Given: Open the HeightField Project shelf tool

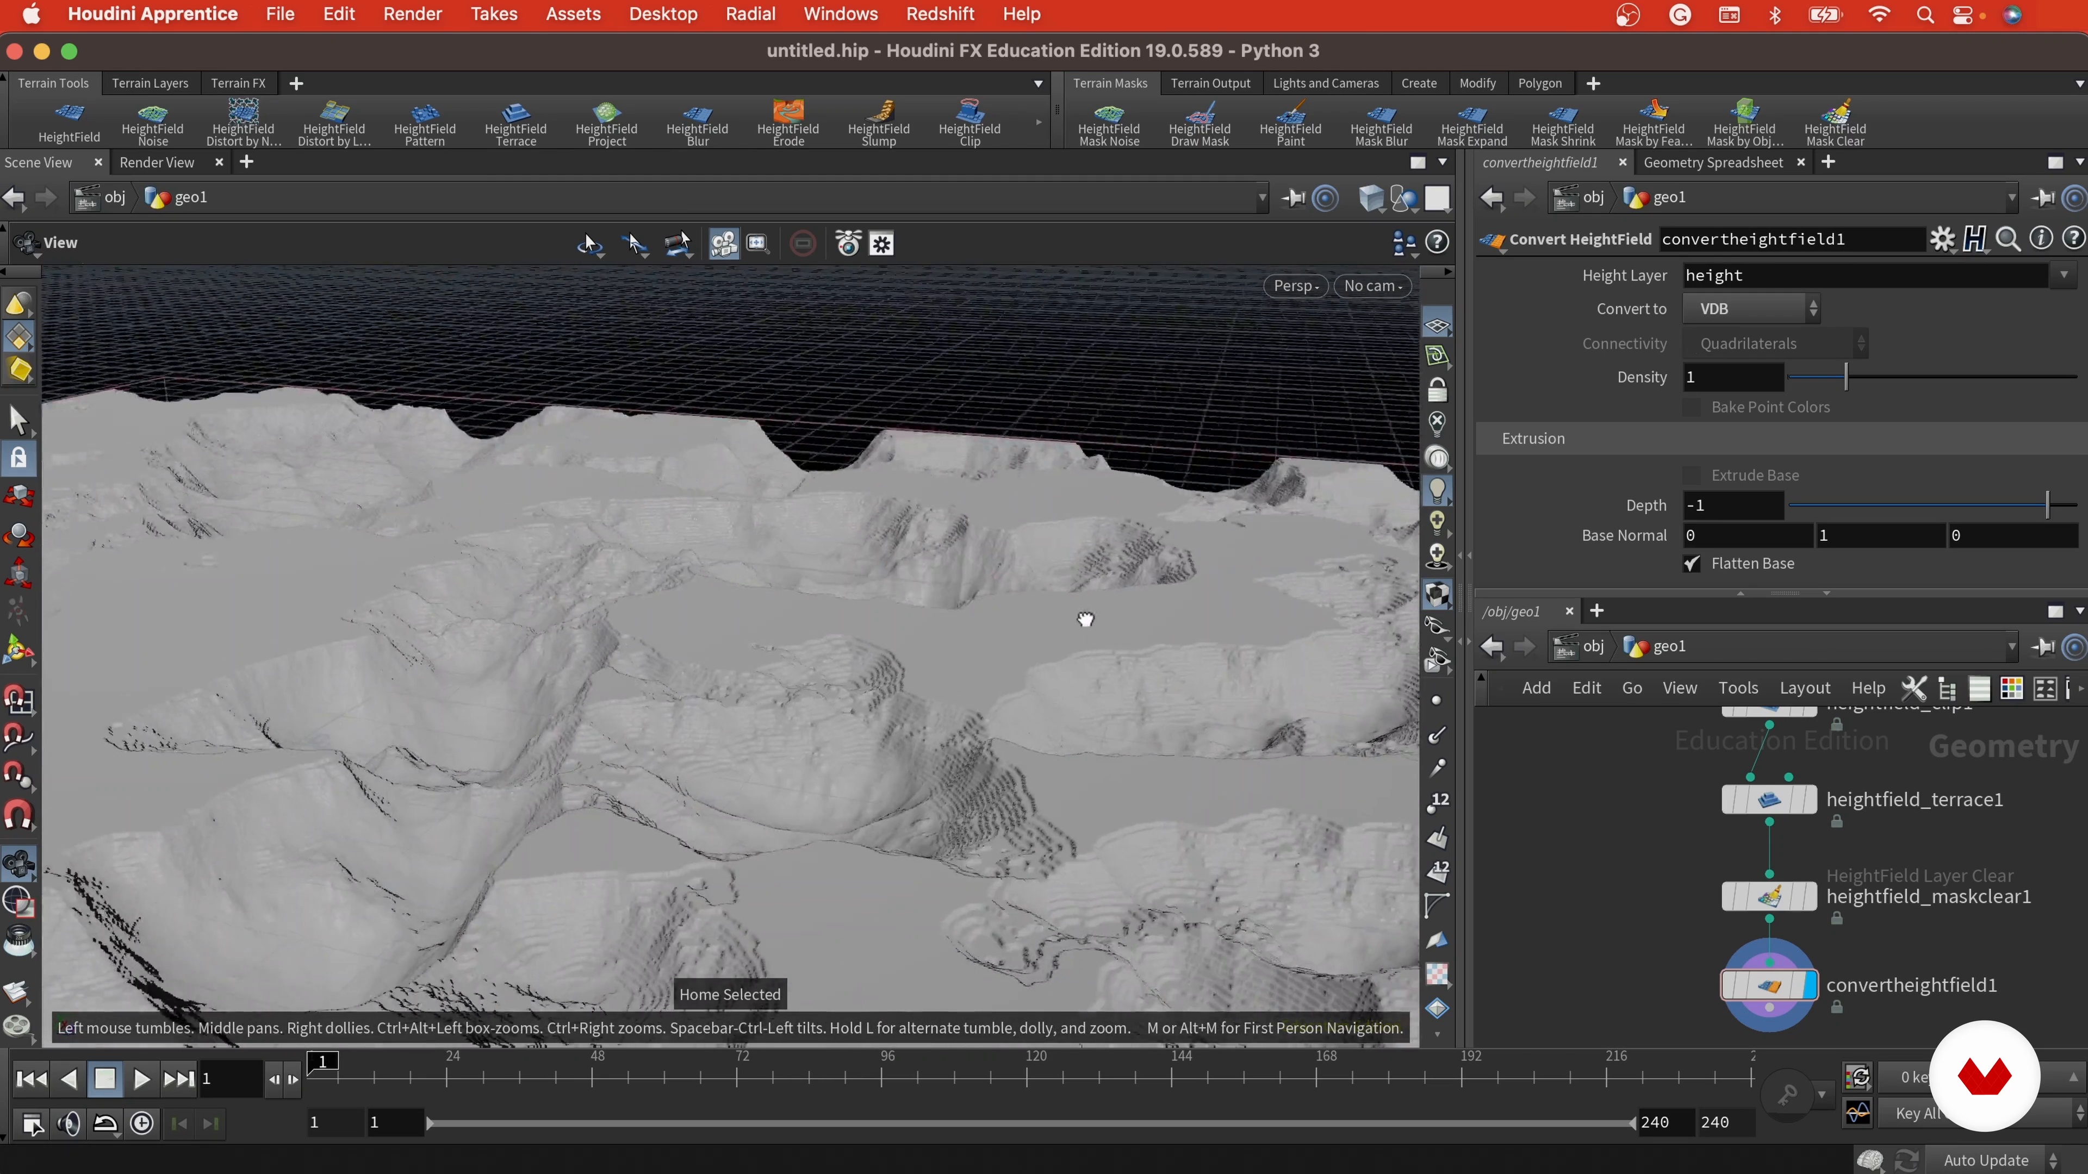Looking at the screenshot, I should (x=606, y=123).
